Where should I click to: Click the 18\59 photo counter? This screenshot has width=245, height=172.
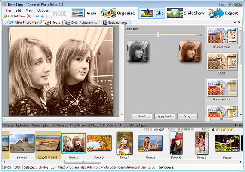(7, 167)
